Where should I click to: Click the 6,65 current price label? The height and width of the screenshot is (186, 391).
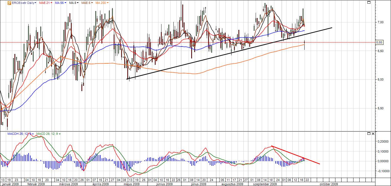tap(379, 42)
